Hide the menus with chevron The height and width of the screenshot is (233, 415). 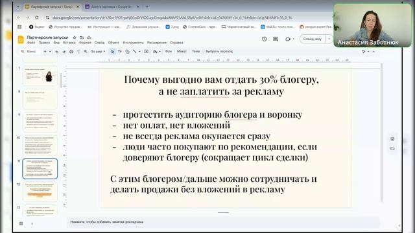point(373,52)
